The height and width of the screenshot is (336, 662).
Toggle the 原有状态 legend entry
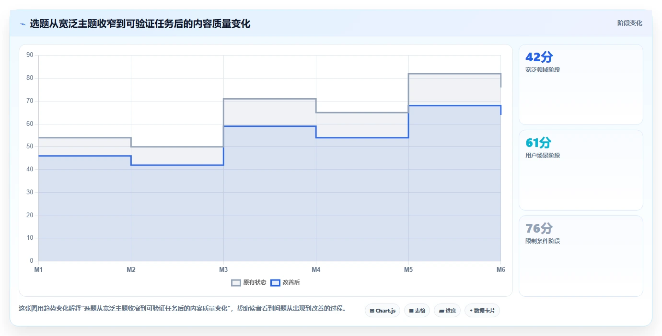click(249, 282)
